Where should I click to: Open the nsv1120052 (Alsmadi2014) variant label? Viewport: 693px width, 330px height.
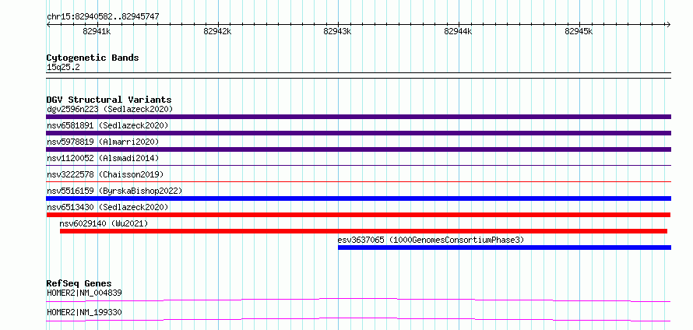click(103, 158)
